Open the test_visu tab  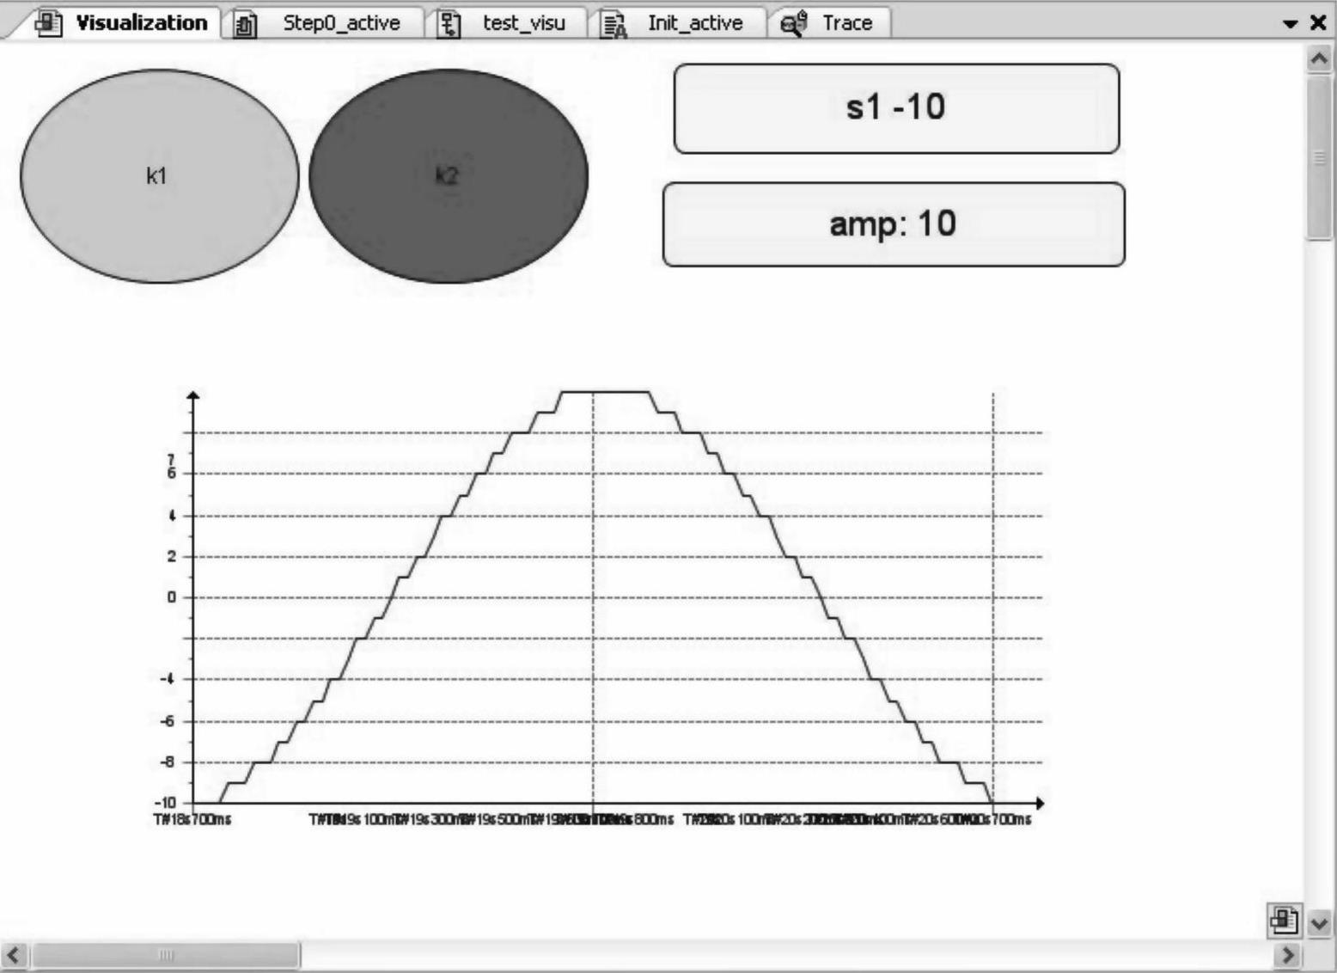click(x=507, y=23)
